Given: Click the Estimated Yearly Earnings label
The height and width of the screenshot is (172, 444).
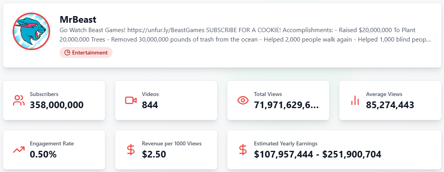Looking at the screenshot, I should point(286,143).
